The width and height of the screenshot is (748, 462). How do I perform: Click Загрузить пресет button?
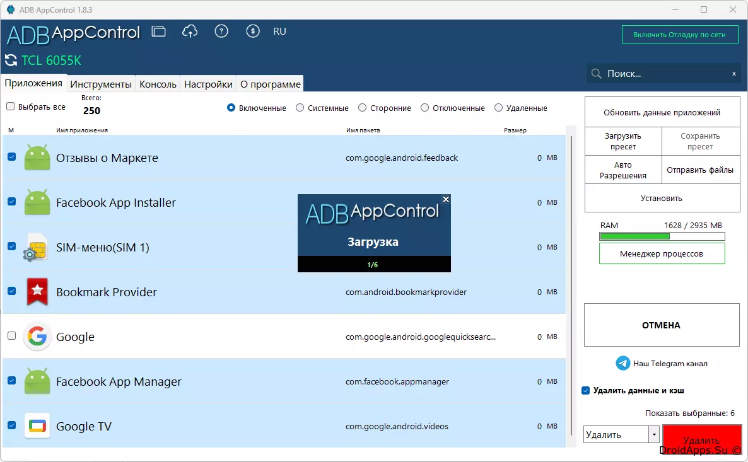623,141
